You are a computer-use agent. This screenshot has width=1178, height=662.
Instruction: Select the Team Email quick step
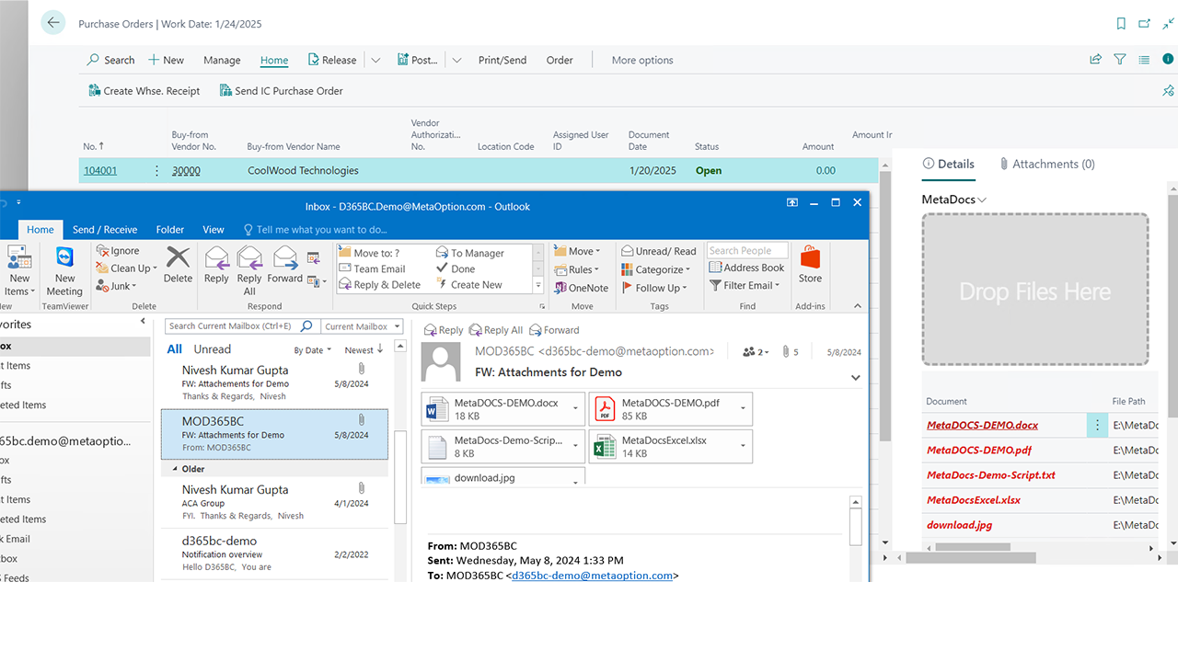point(373,269)
